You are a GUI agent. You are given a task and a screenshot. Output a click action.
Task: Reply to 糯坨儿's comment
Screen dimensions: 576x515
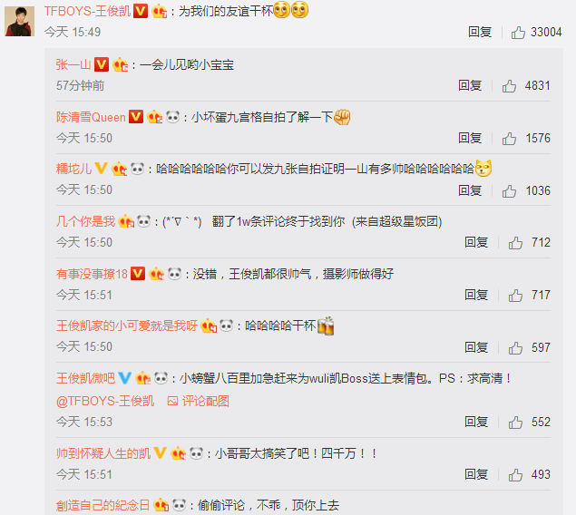470,190
